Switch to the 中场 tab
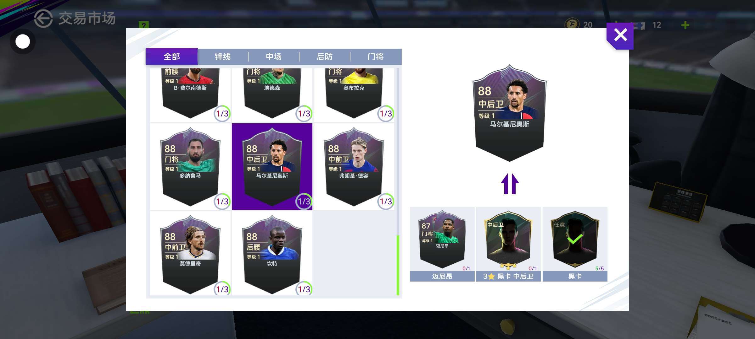 point(274,56)
